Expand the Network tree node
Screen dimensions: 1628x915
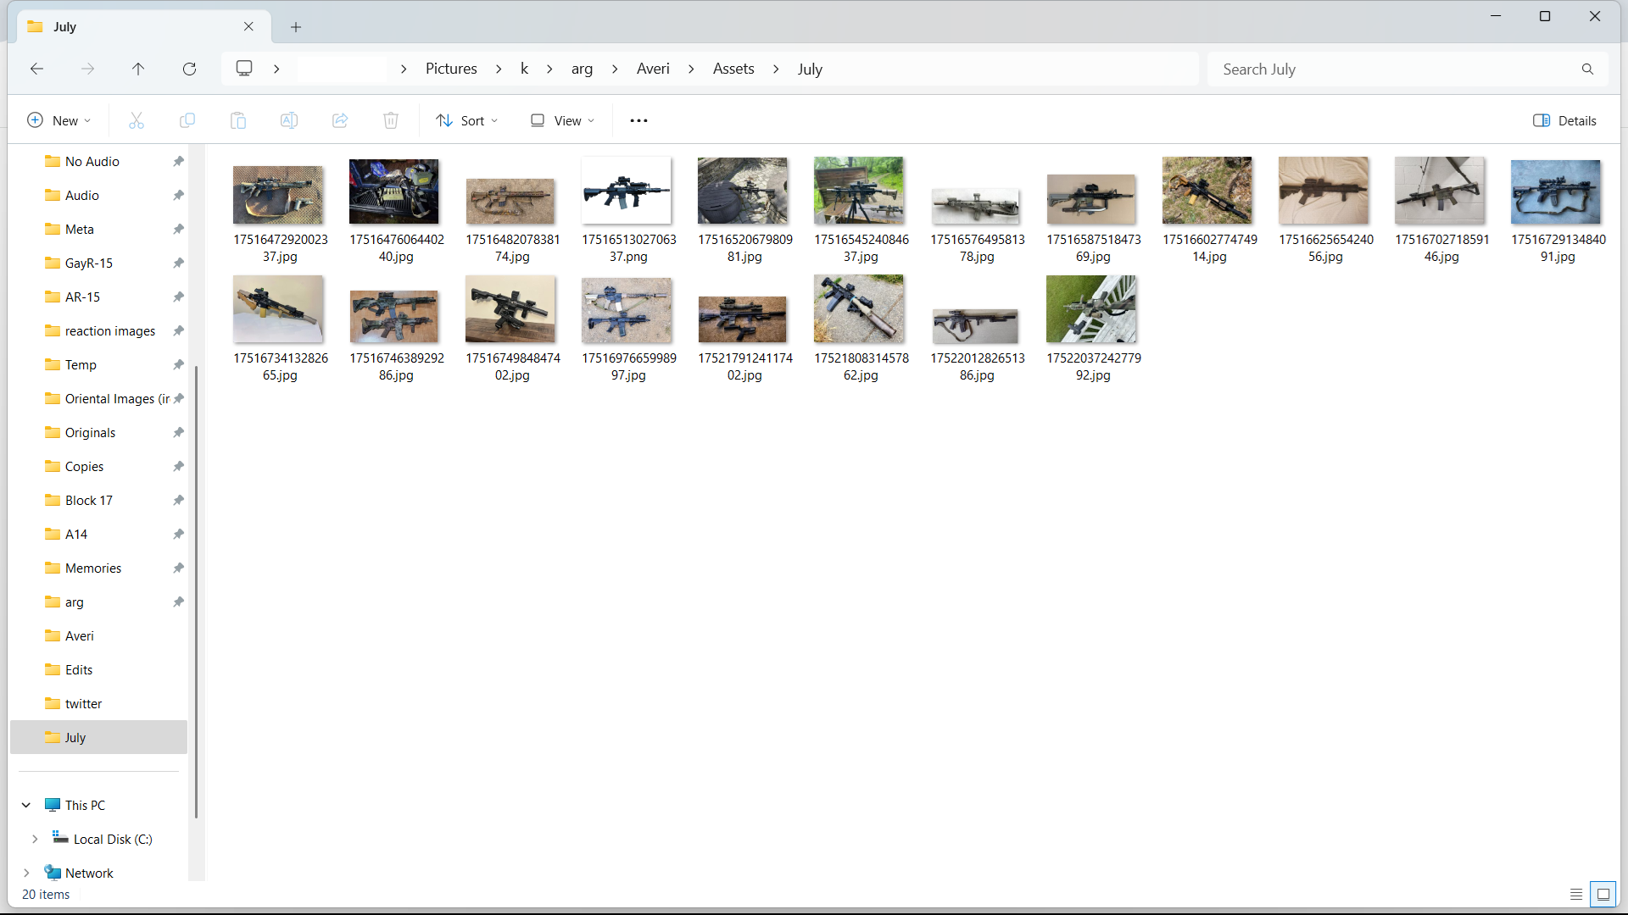(x=26, y=873)
